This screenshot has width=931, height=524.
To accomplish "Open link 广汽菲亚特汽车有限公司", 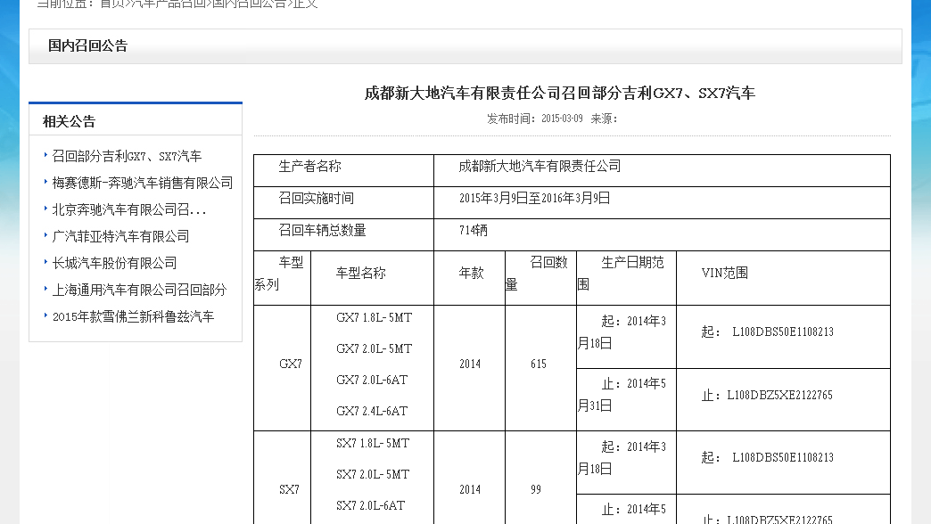I will tap(120, 236).
